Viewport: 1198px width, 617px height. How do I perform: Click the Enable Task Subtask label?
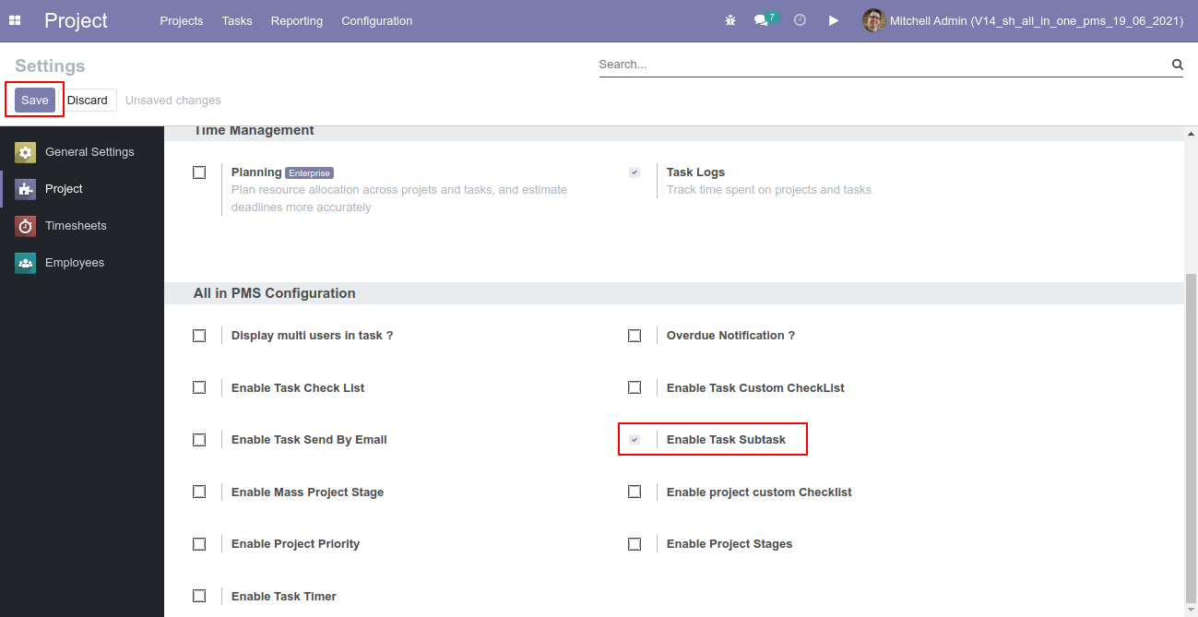(x=726, y=440)
